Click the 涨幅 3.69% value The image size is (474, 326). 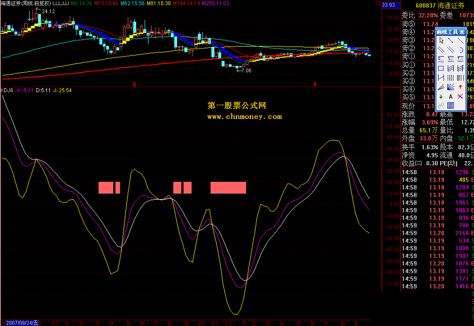[429, 123]
